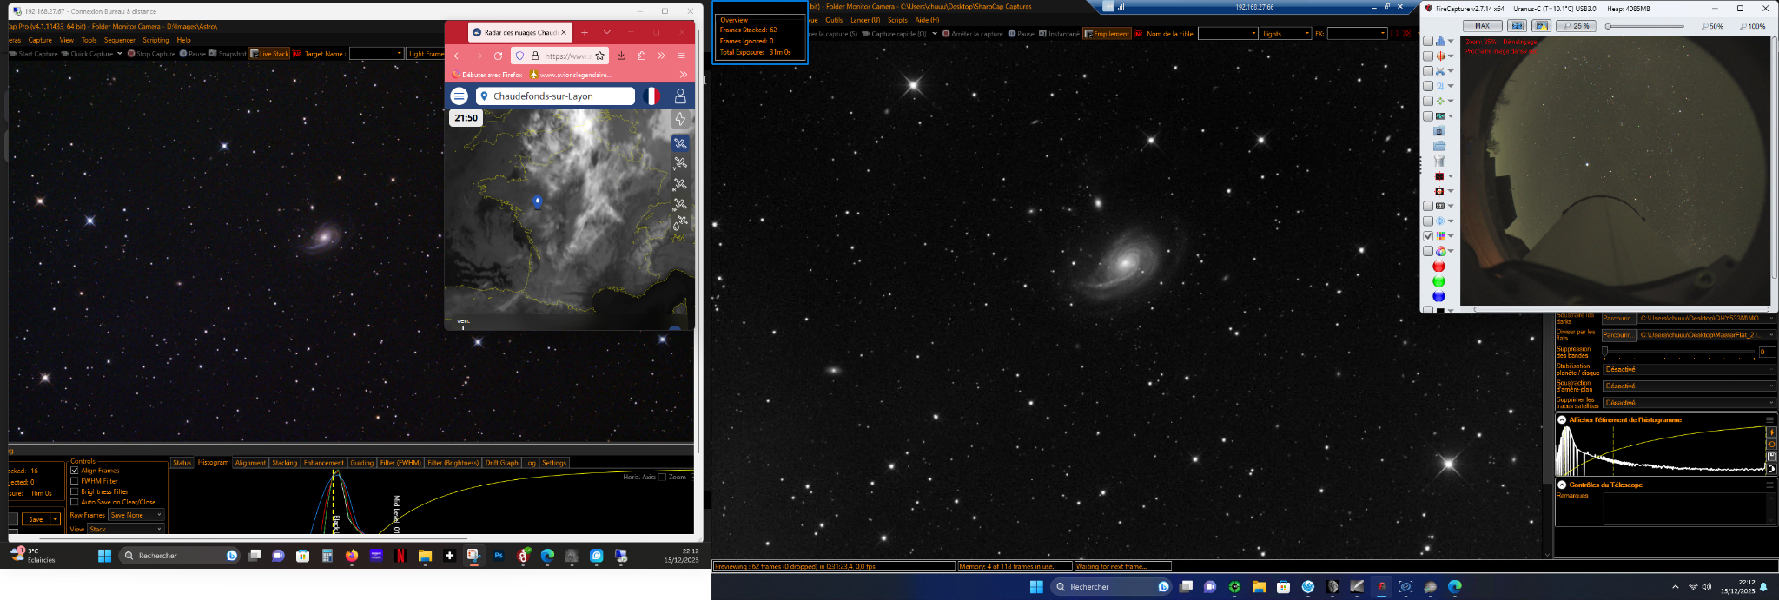Open File Explorer on the right taskbar
The image size is (1779, 600).
point(1259,587)
